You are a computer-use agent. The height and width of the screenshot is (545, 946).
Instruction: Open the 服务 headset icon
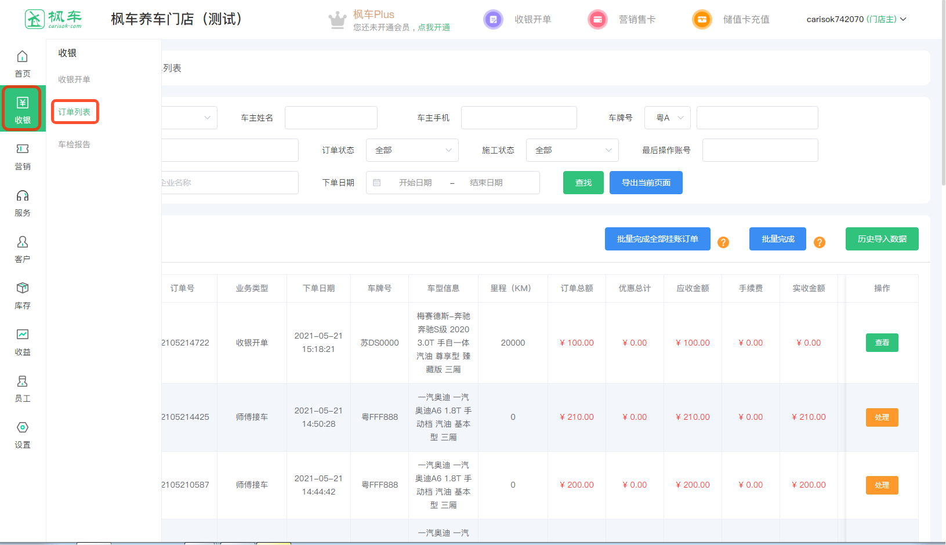click(22, 197)
